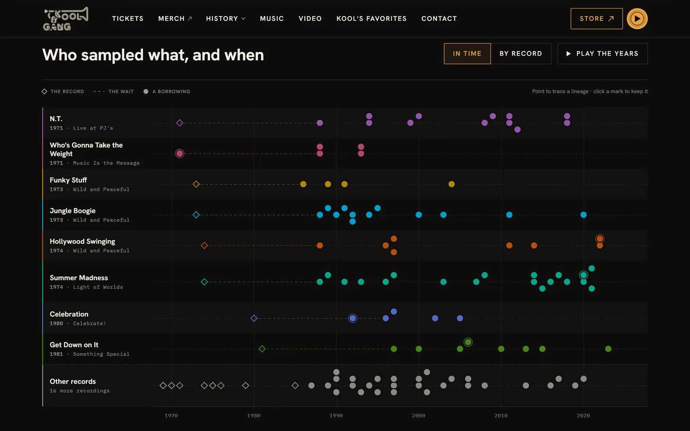Start Play the Years animation
690x431 pixels.
(x=602, y=53)
